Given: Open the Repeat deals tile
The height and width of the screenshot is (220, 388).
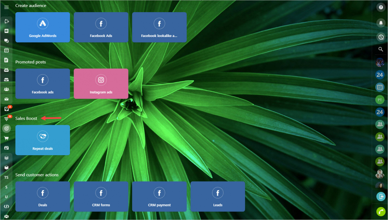Looking at the screenshot, I should click(43, 140).
